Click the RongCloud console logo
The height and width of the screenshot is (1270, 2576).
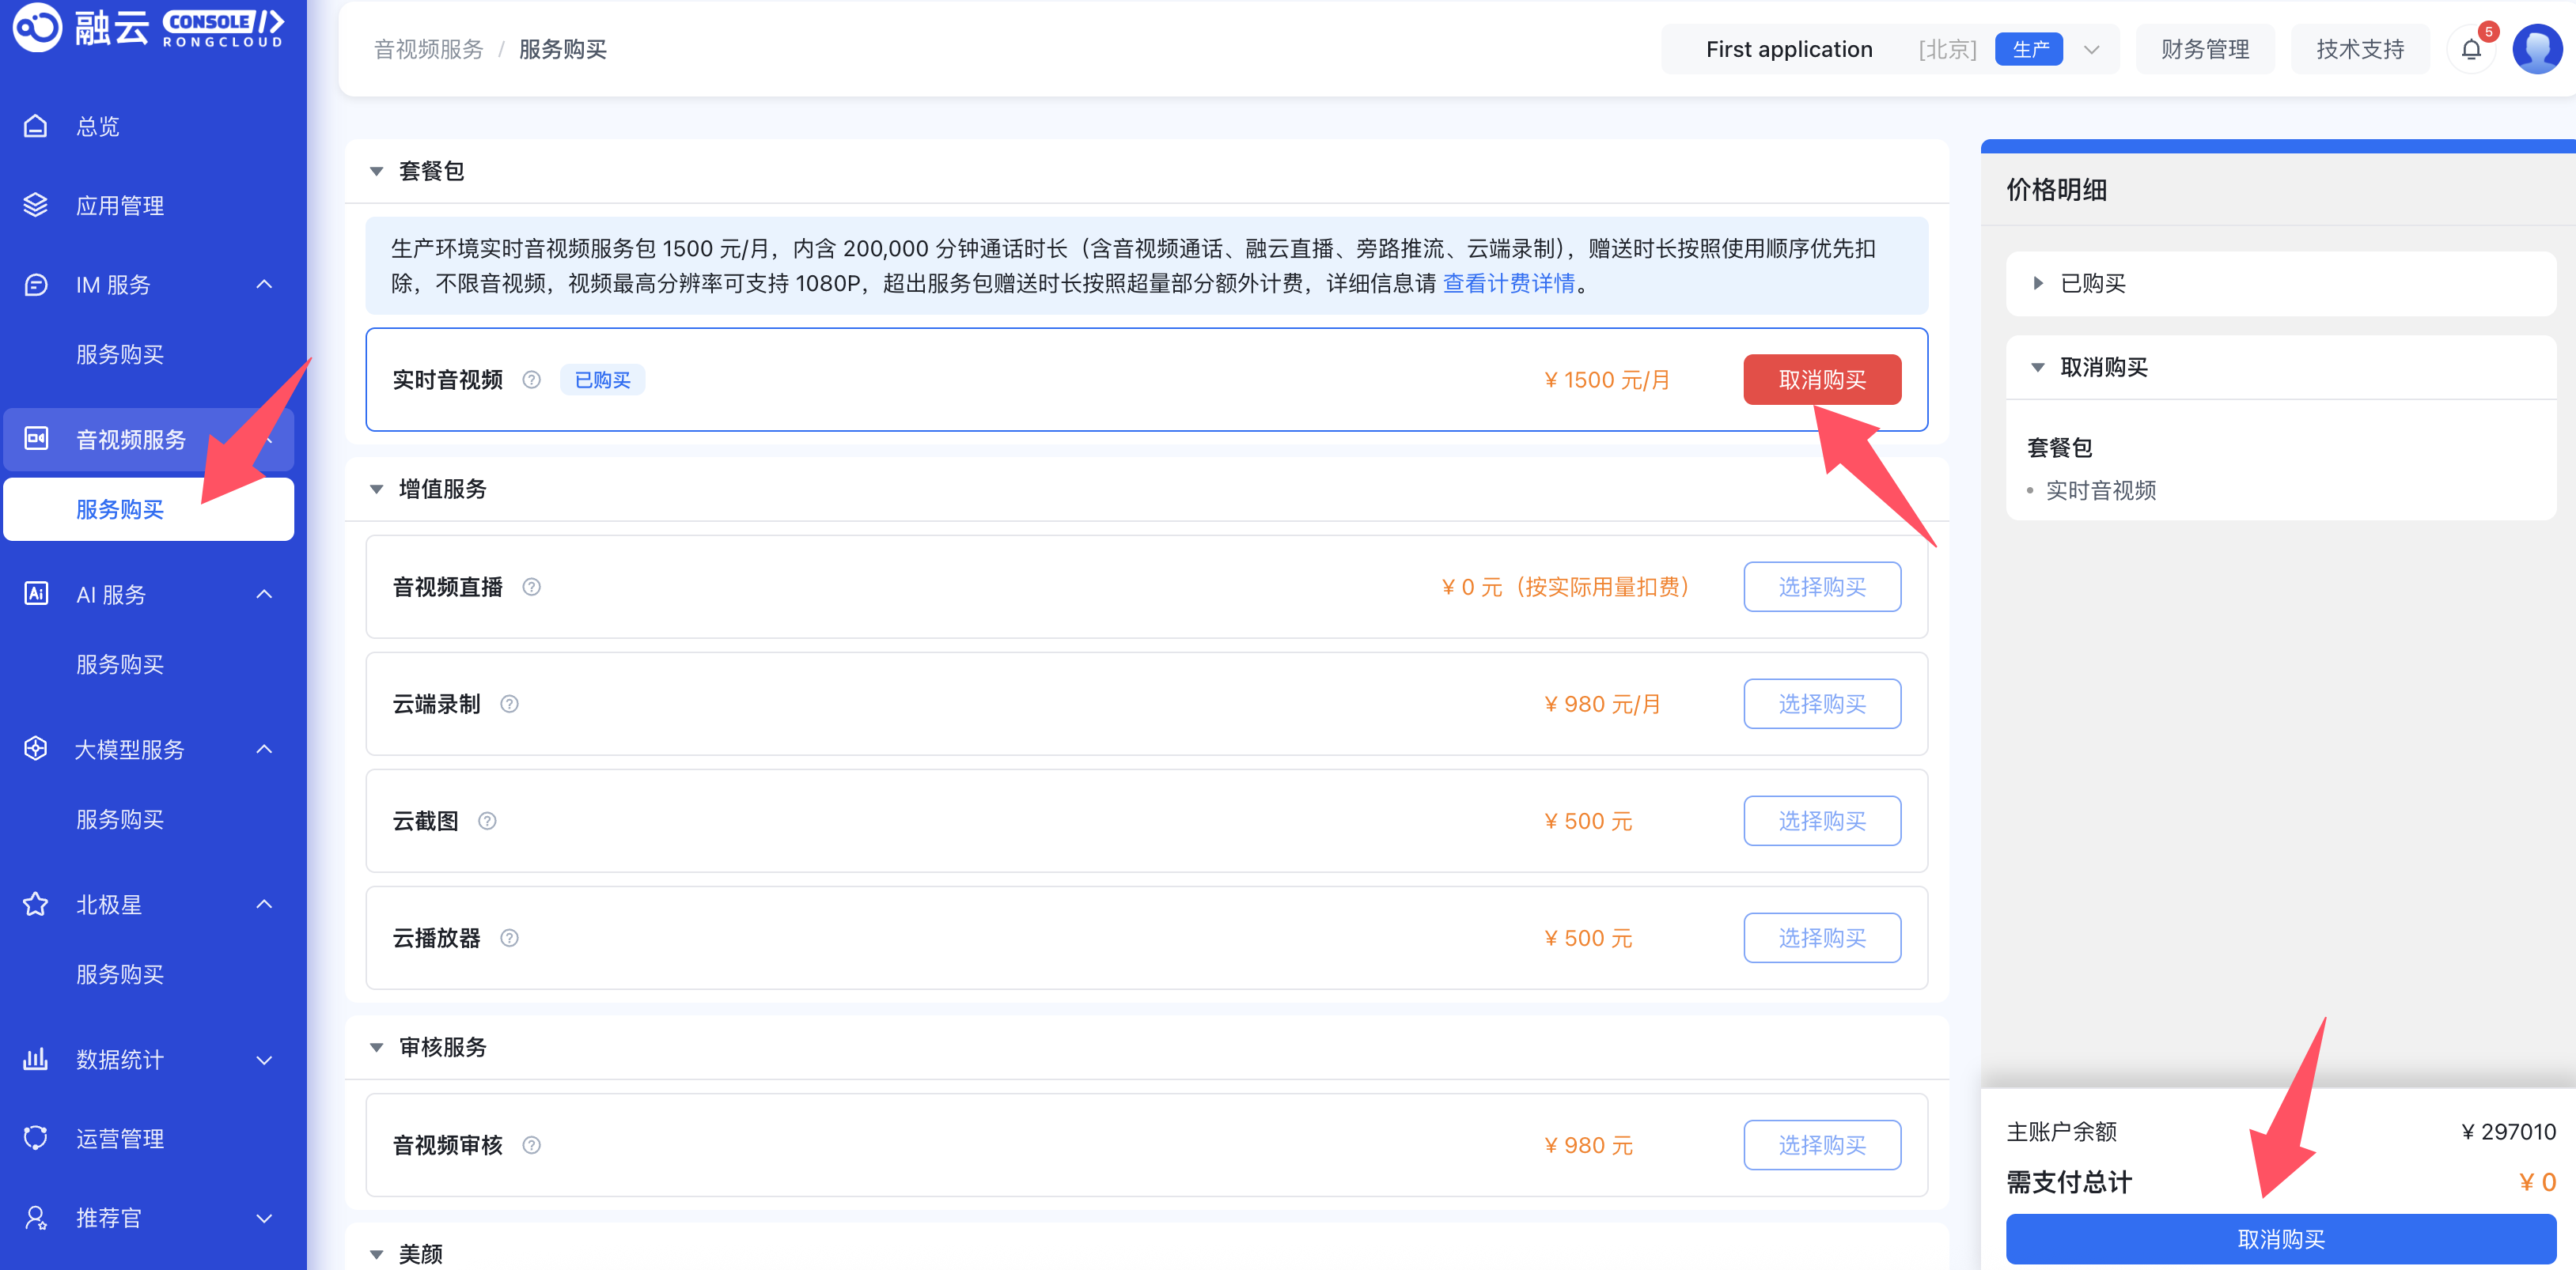[148, 27]
